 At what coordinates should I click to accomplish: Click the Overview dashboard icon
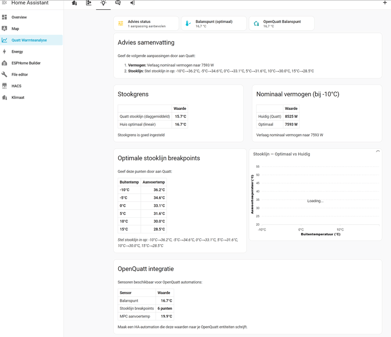click(x=4, y=17)
